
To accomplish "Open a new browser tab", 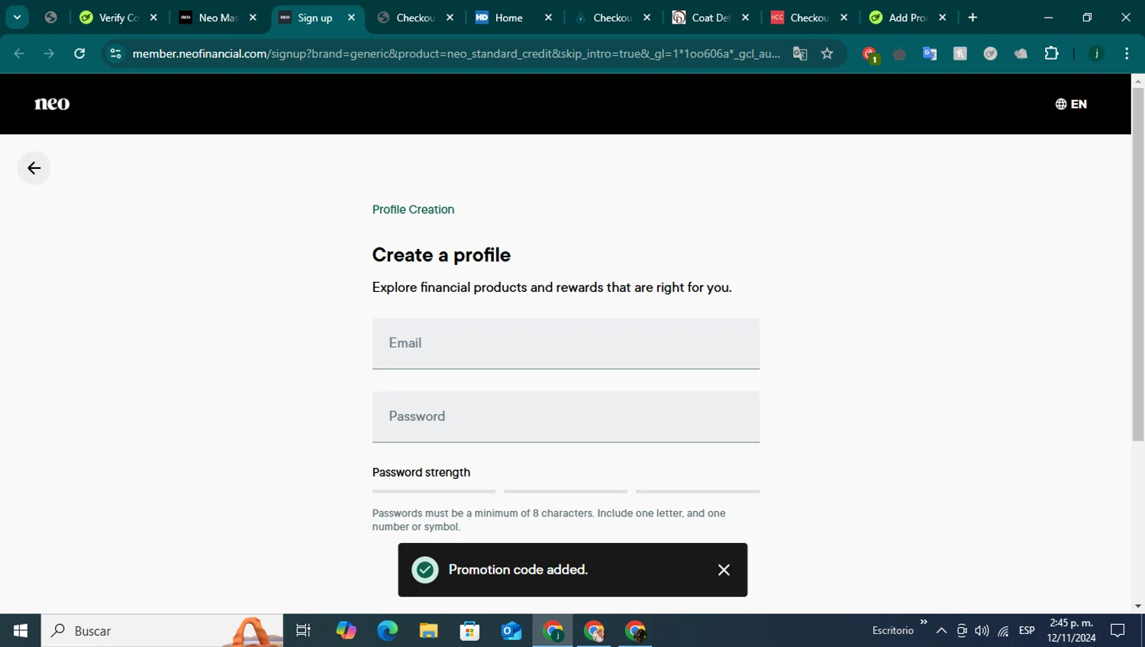I will (972, 18).
